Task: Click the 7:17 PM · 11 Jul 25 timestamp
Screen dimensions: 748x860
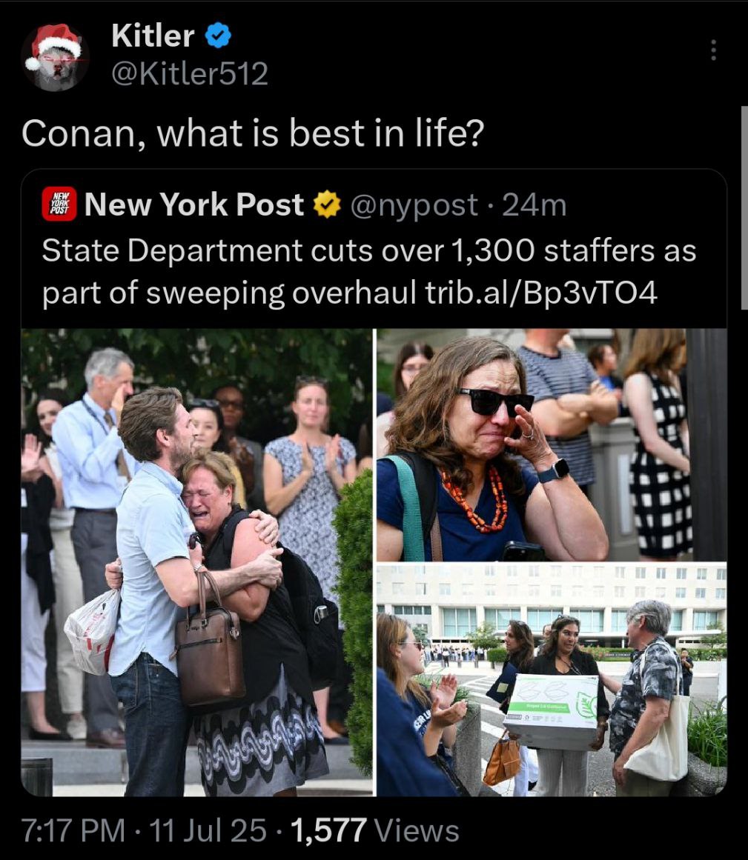Action: coord(144,830)
